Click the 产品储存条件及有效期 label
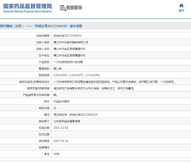The height and width of the screenshot is (163, 191). click(36, 95)
